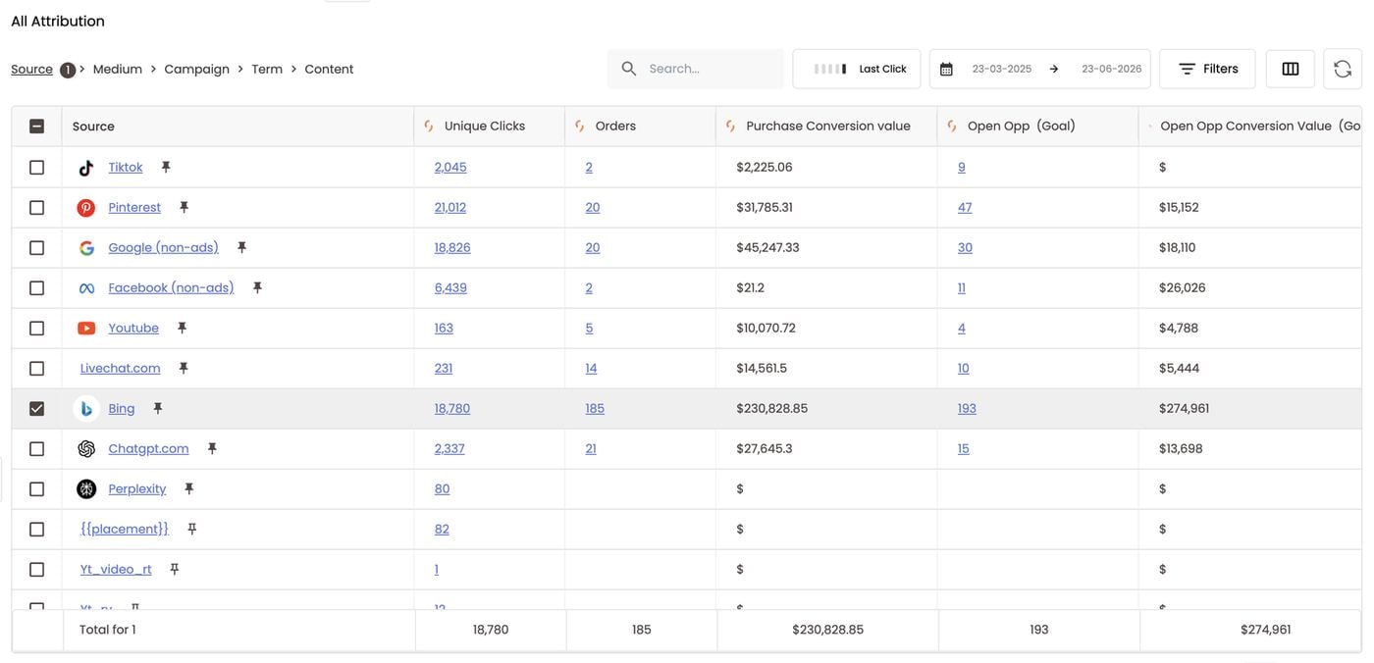Check the Perplexity row checkbox
The height and width of the screenshot is (663, 1374).
pos(36,489)
